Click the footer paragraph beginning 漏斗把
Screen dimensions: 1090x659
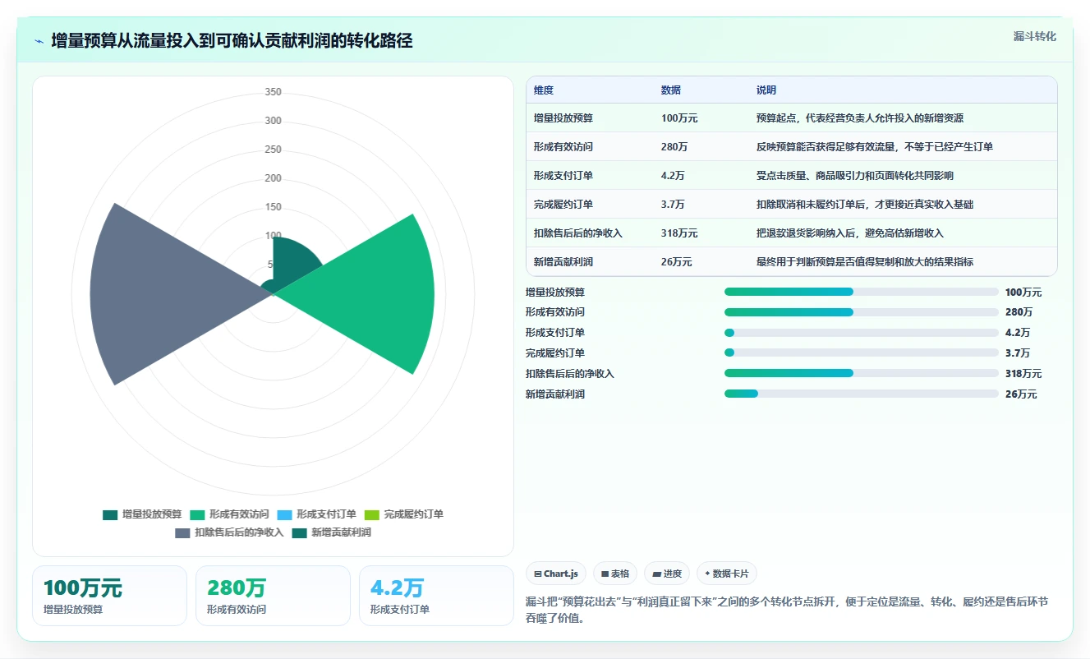click(786, 610)
